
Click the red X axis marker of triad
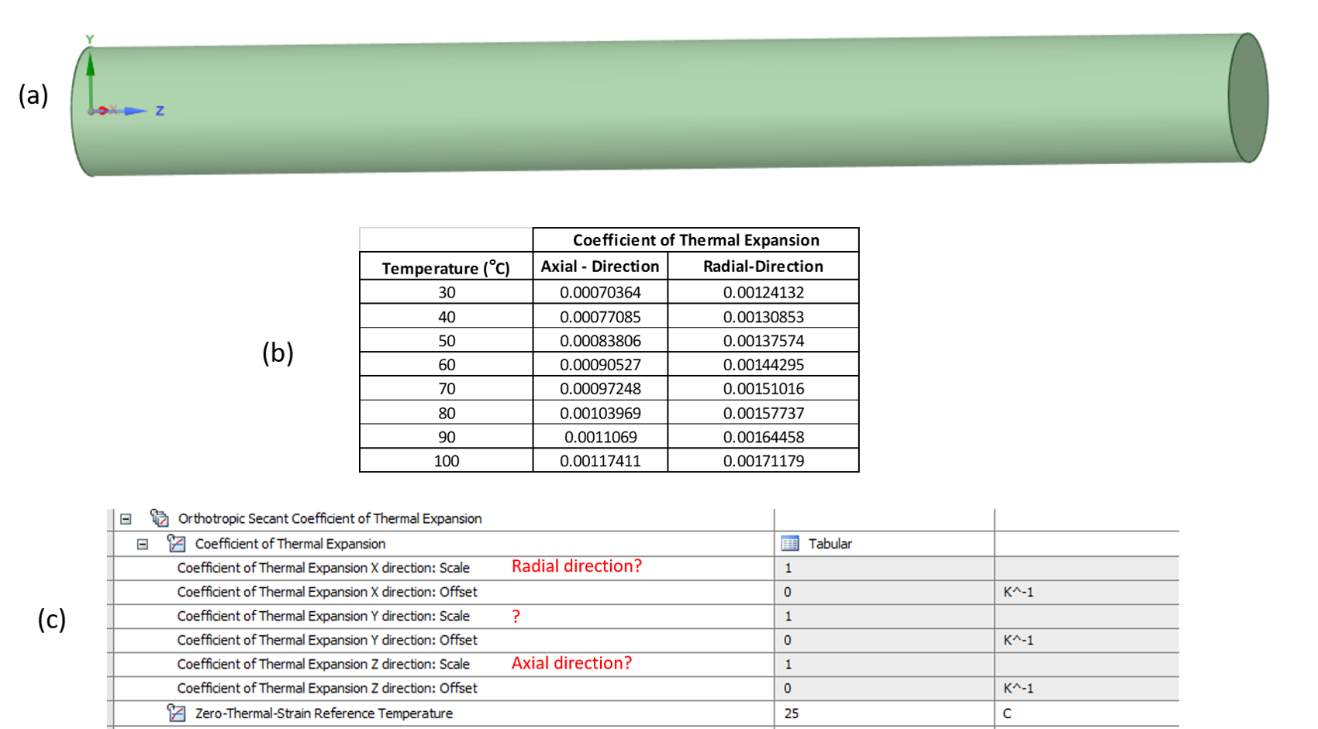point(104,111)
